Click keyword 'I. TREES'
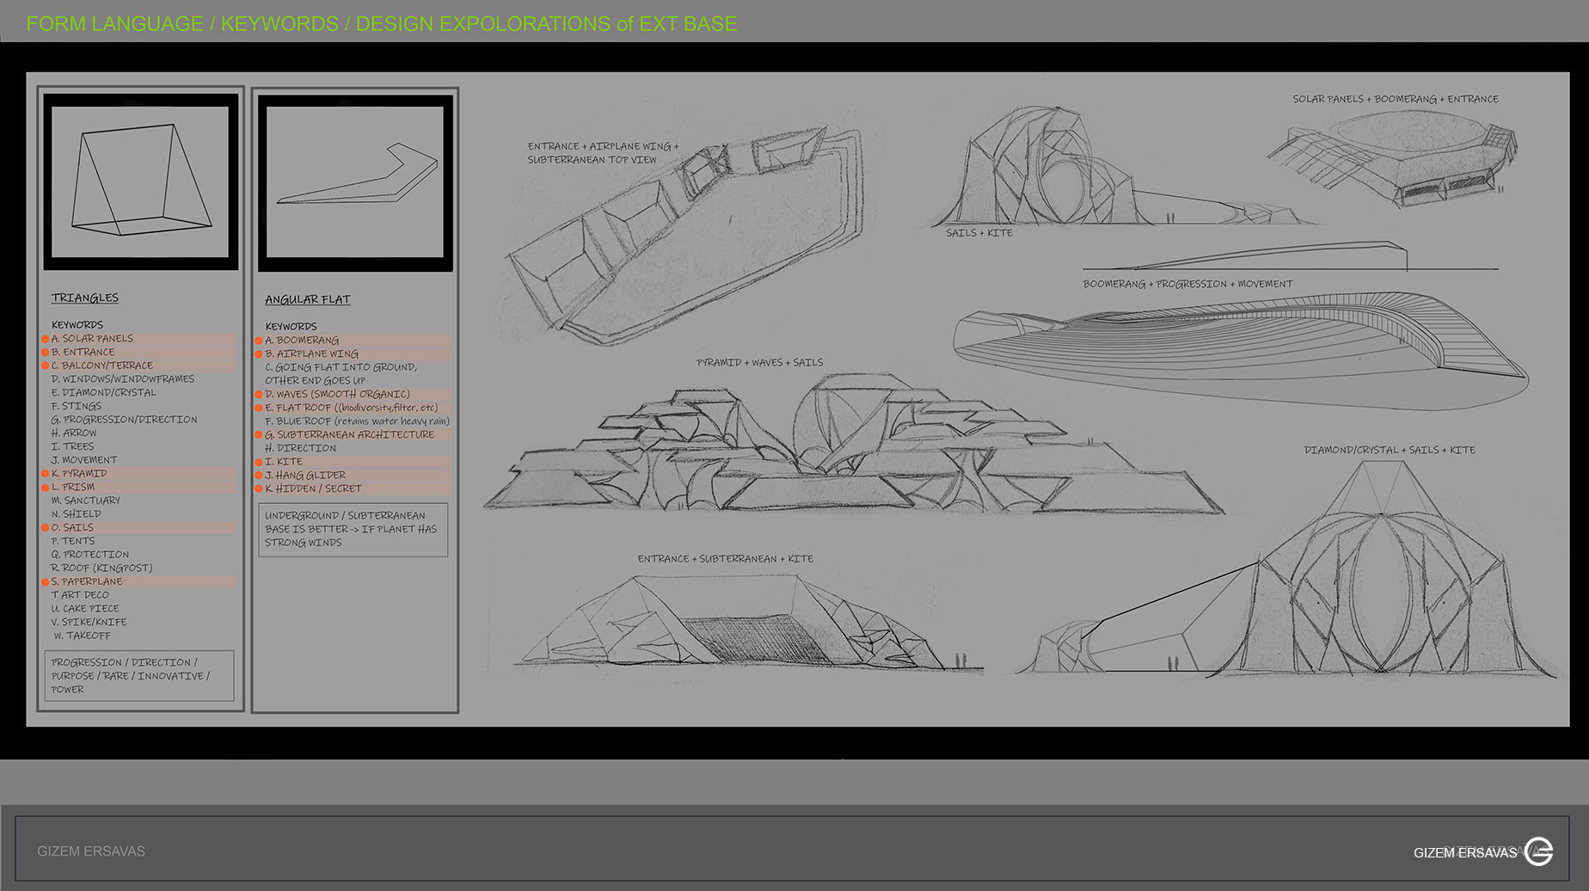 [x=72, y=446]
